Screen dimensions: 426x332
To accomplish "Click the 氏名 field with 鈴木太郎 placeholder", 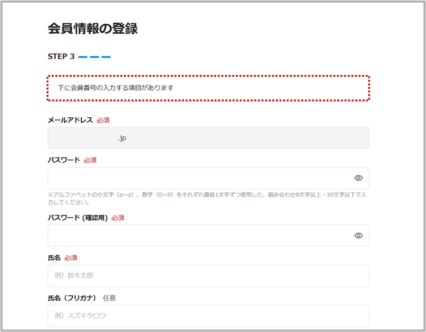I will click(x=208, y=276).
